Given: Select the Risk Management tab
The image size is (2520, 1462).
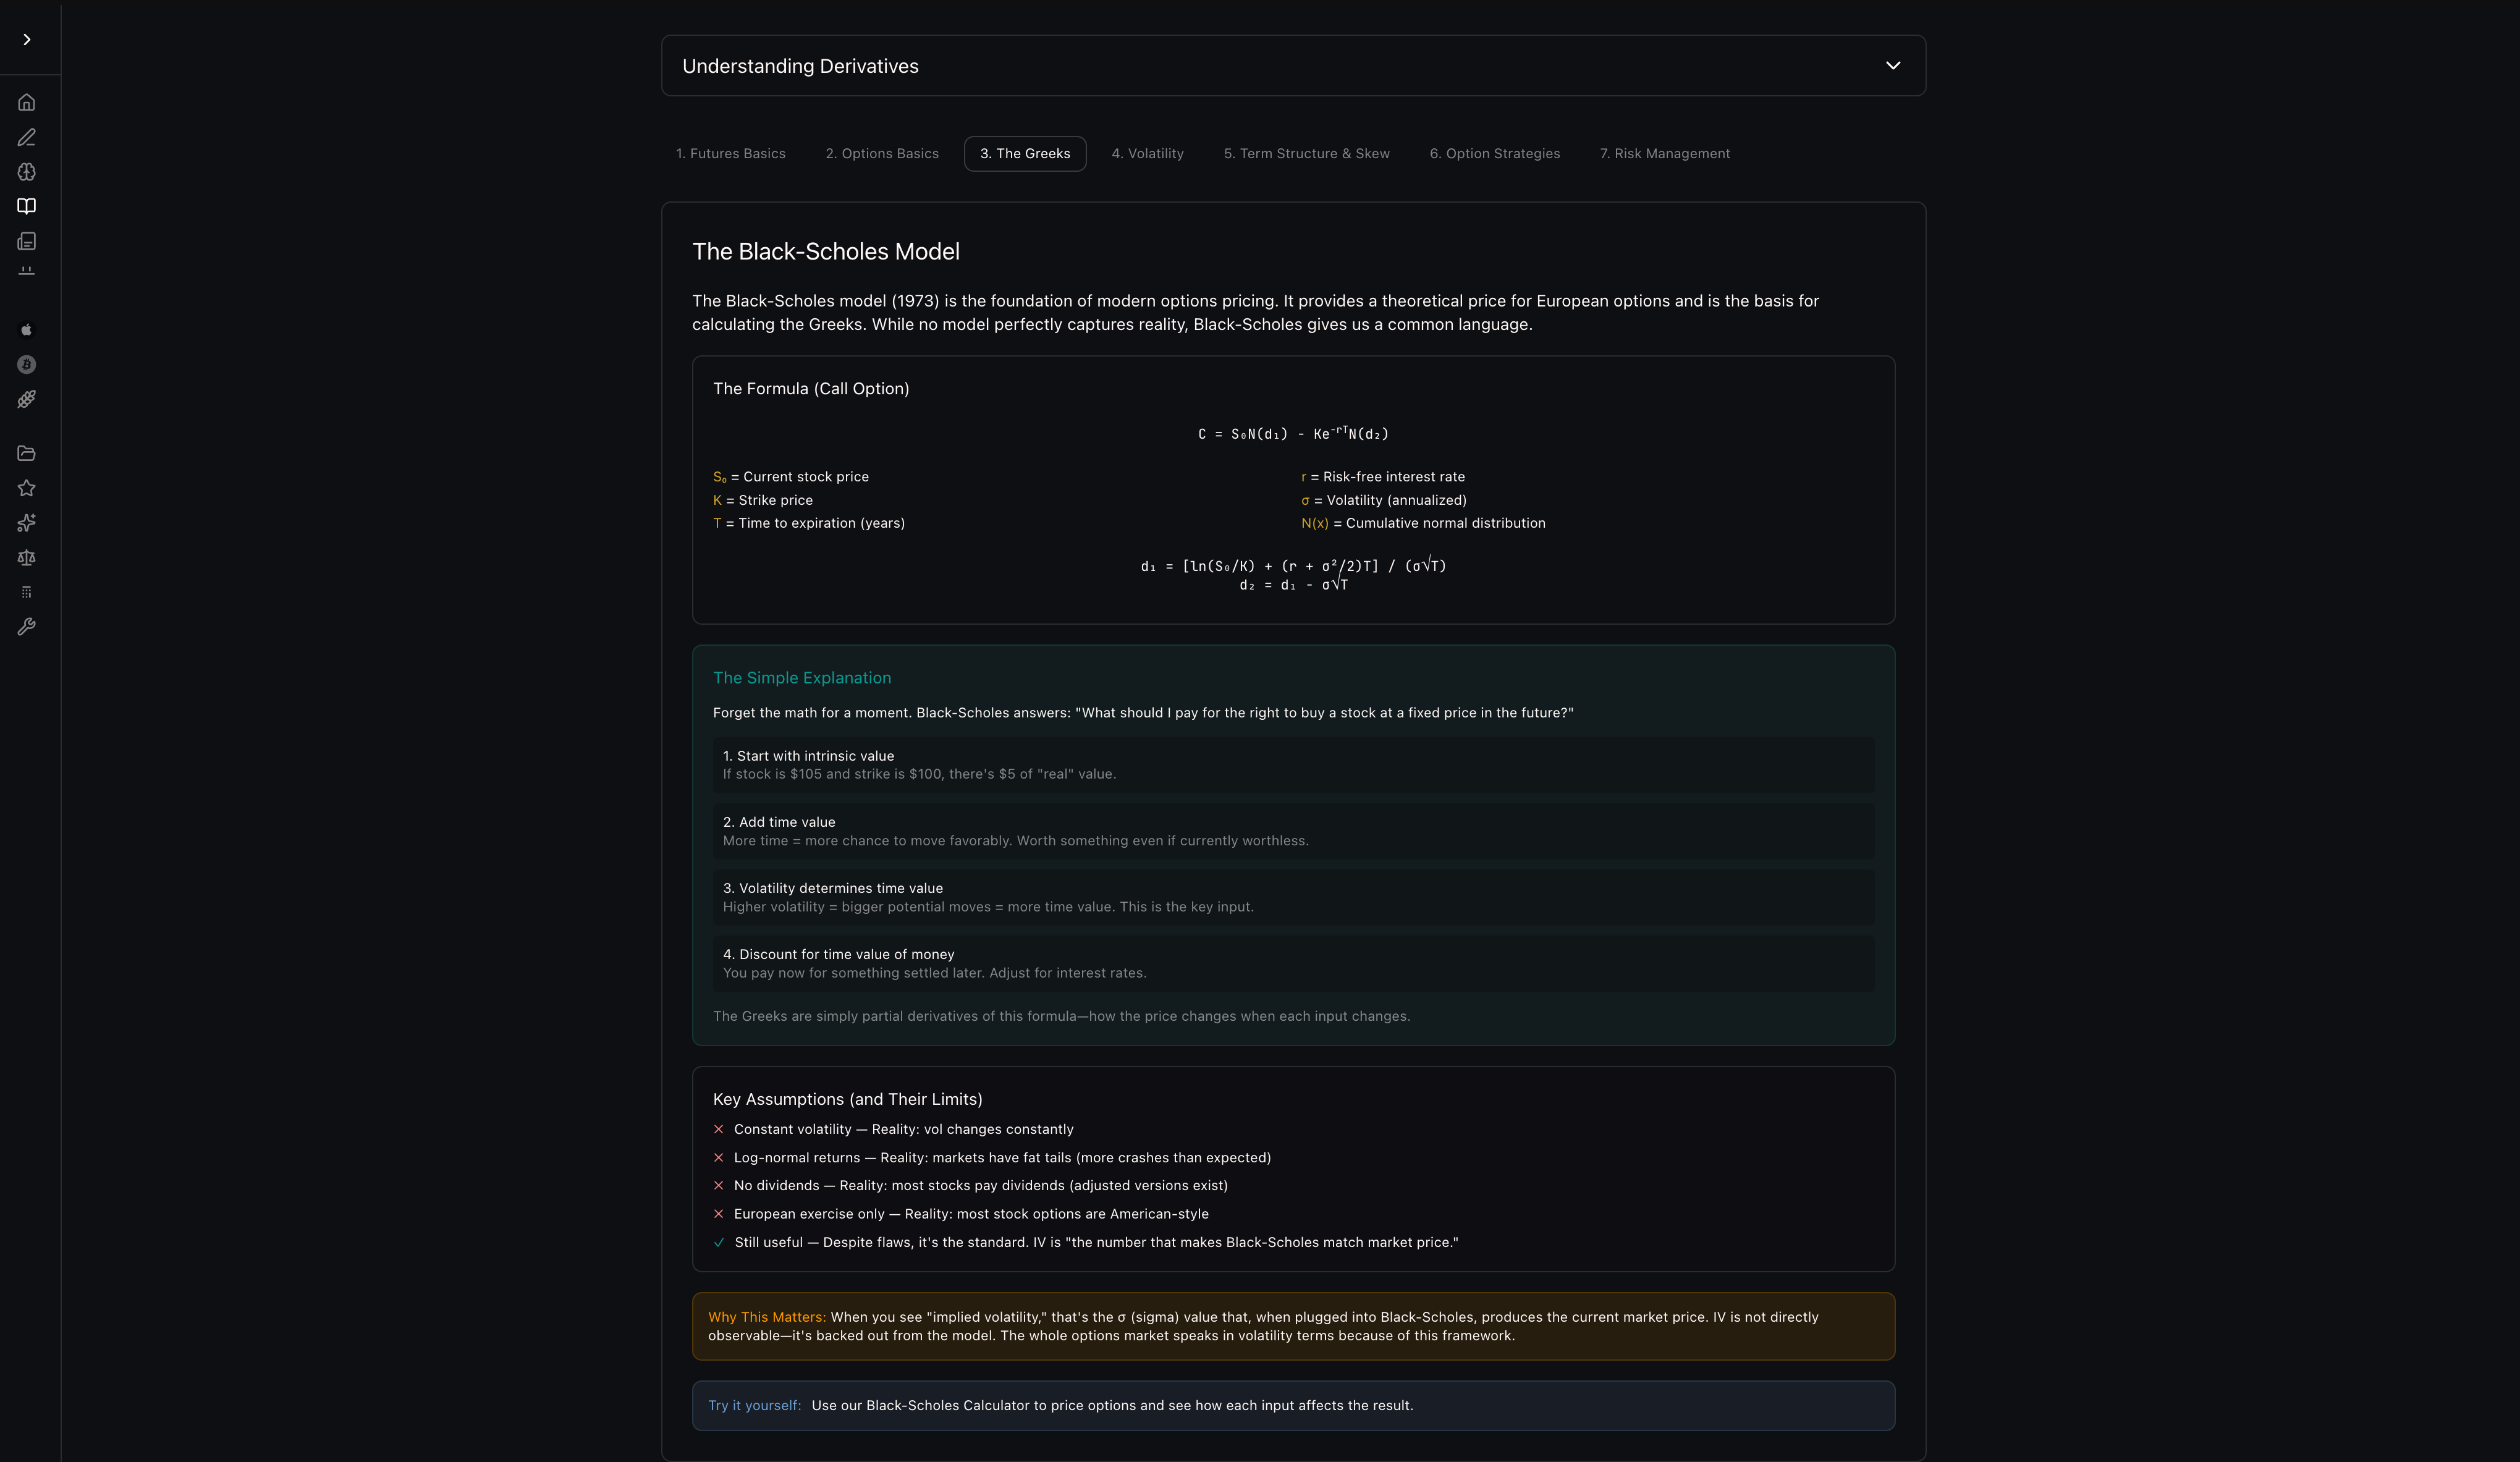Looking at the screenshot, I should click(1664, 154).
